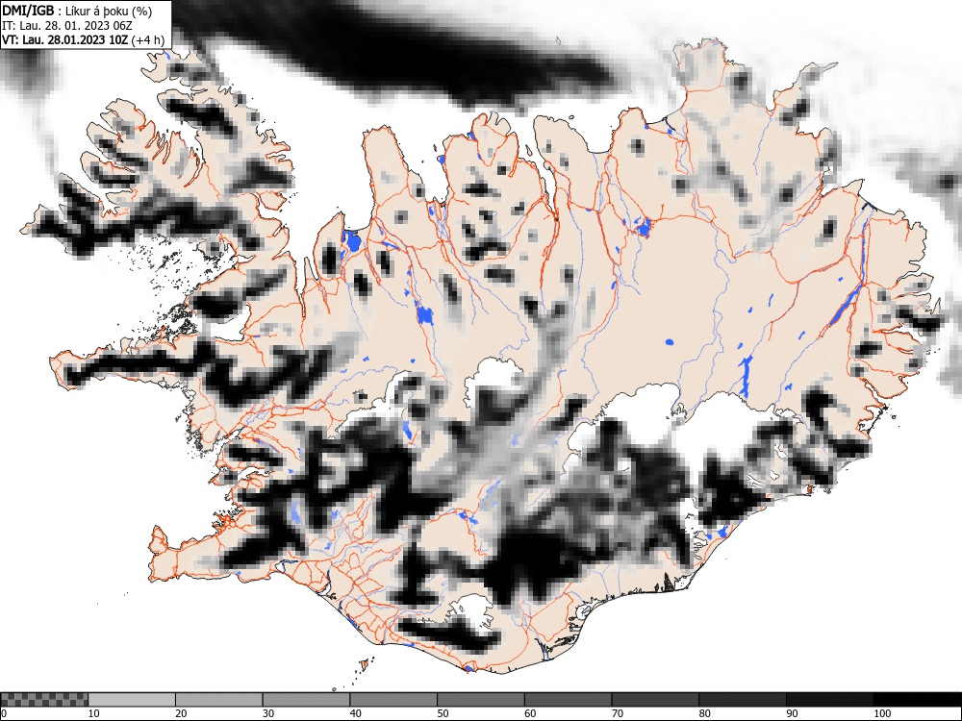Click the '20' legend scale label
This screenshot has width=962, height=721.
tap(181, 713)
